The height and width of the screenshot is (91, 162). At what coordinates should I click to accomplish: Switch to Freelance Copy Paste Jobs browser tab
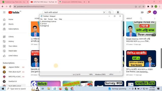pyautogui.click(x=15, y=2)
